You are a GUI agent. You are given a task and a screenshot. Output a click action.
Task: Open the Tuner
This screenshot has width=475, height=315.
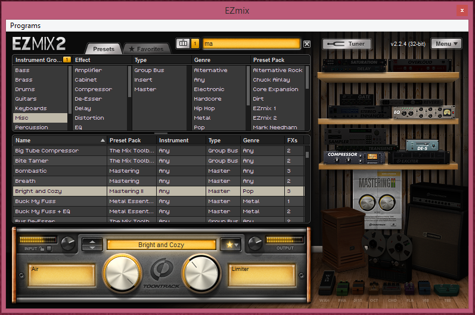(347, 44)
